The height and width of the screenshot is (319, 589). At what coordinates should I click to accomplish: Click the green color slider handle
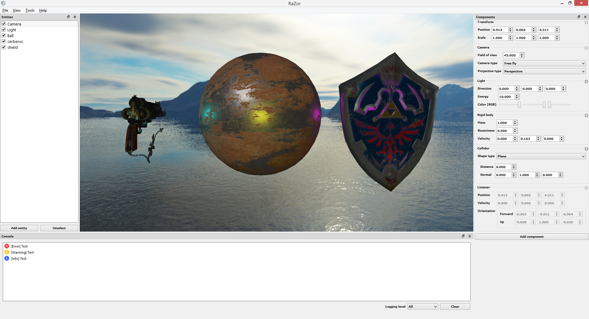pyautogui.click(x=544, y=105)
